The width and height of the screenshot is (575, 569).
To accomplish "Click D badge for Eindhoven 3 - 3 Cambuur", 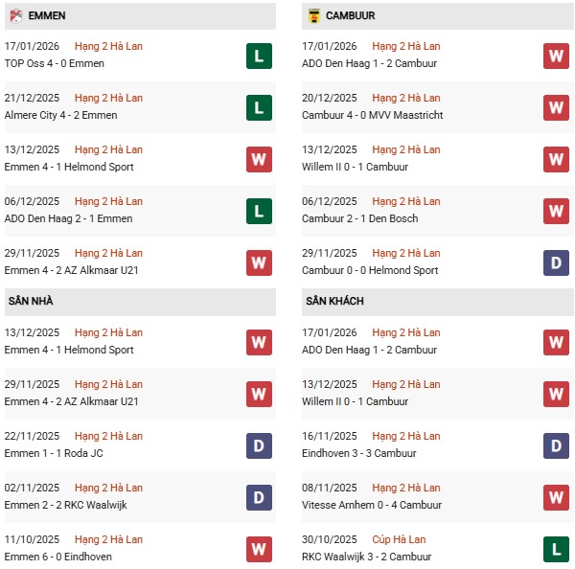I will click(556, 444).
